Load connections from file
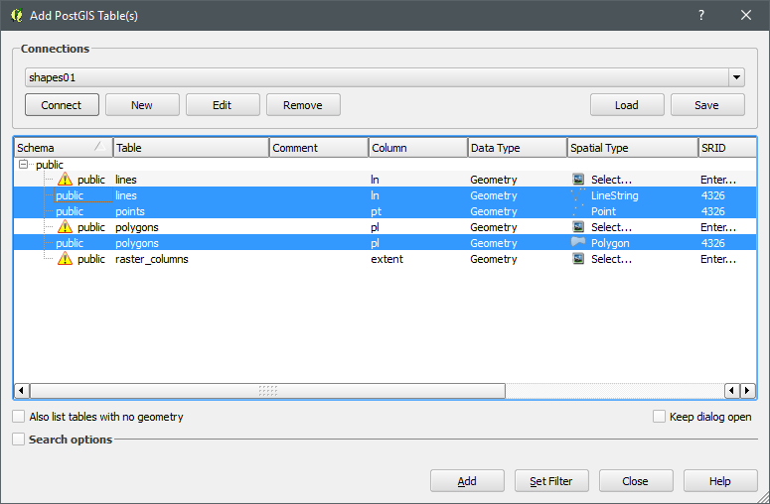The height and width of the screenshot is (504, 770). (x=627, y=105)
